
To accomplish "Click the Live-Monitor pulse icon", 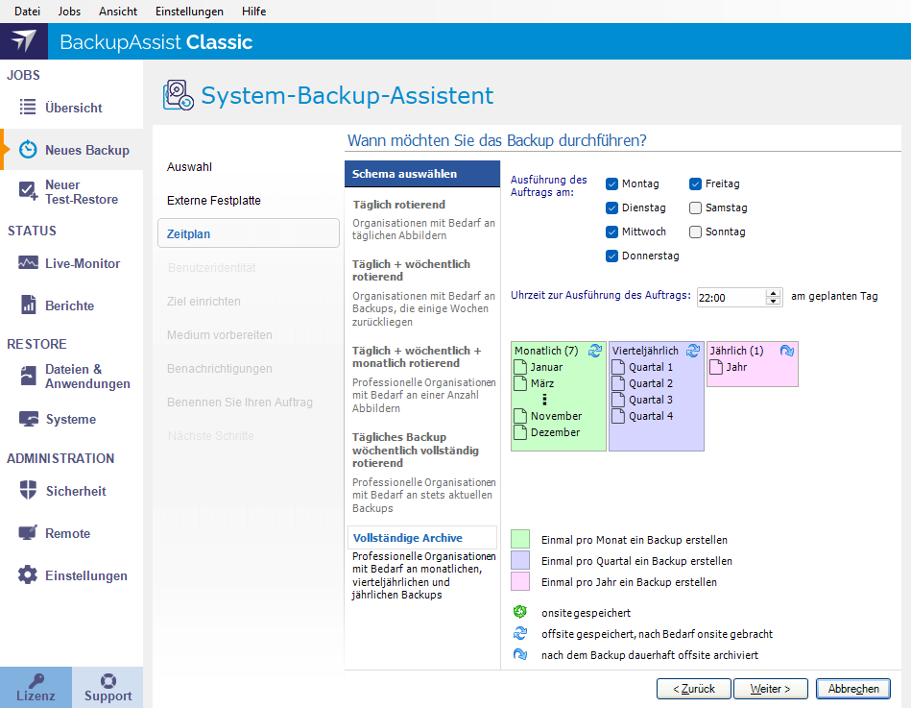I will pyautogui.click(x=28, y=263).
